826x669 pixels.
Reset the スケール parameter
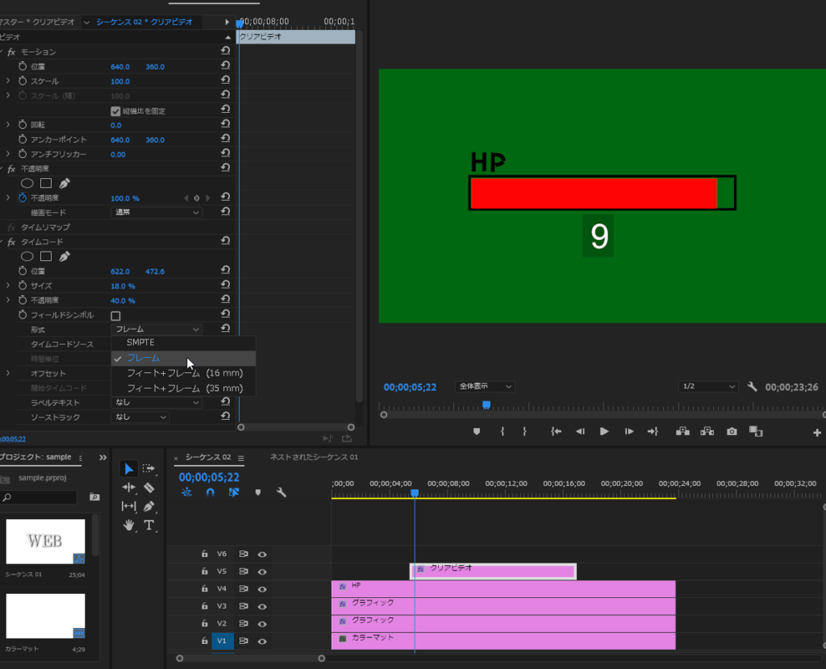coord(226,81)
